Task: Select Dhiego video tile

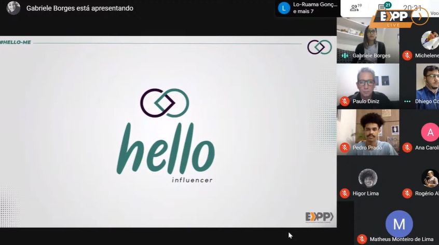Action: [x=428, y=86]
